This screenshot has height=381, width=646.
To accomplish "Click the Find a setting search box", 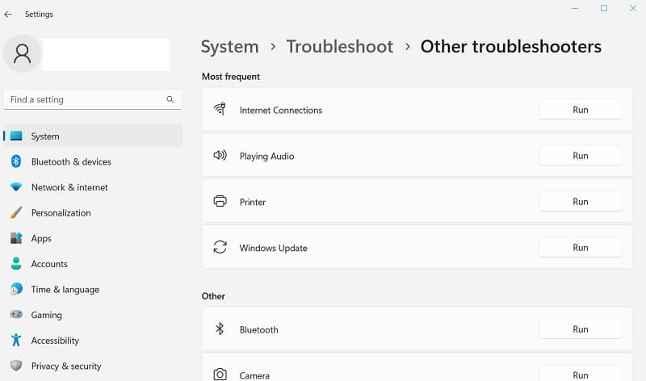I will 93,99.
